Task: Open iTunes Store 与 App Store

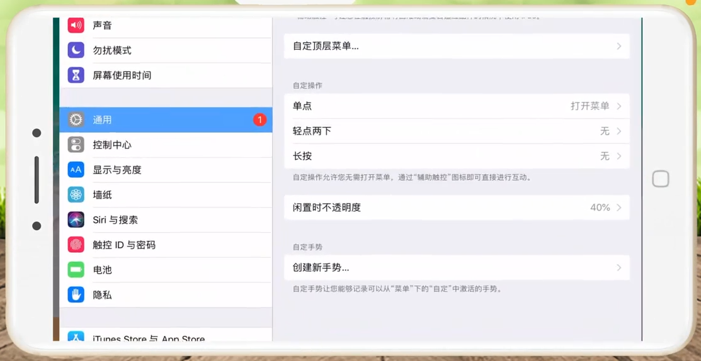Action: click(x=166, y=335)
